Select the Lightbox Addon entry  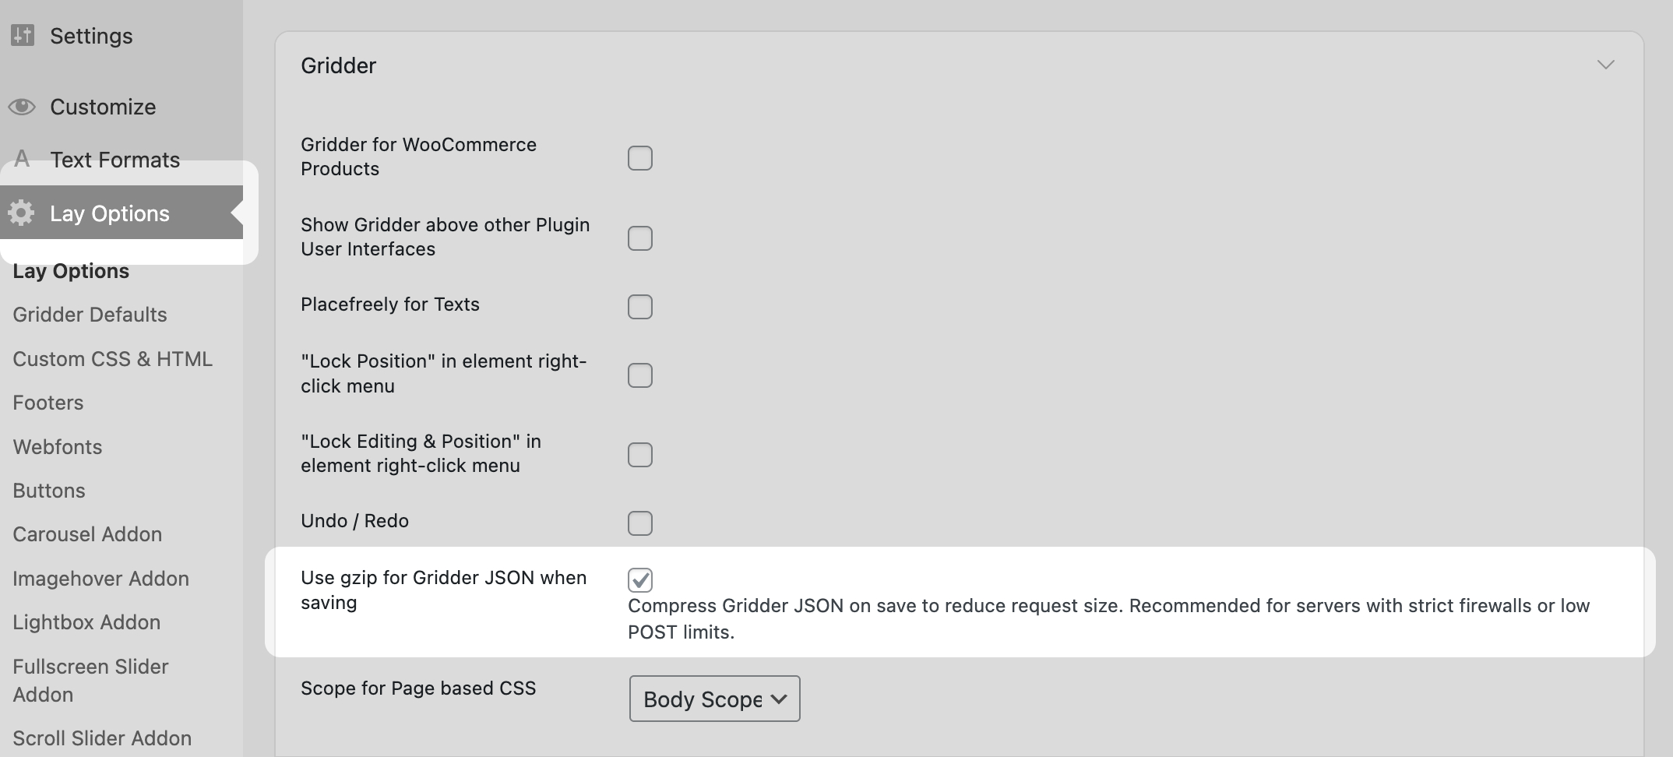point(86,621)
